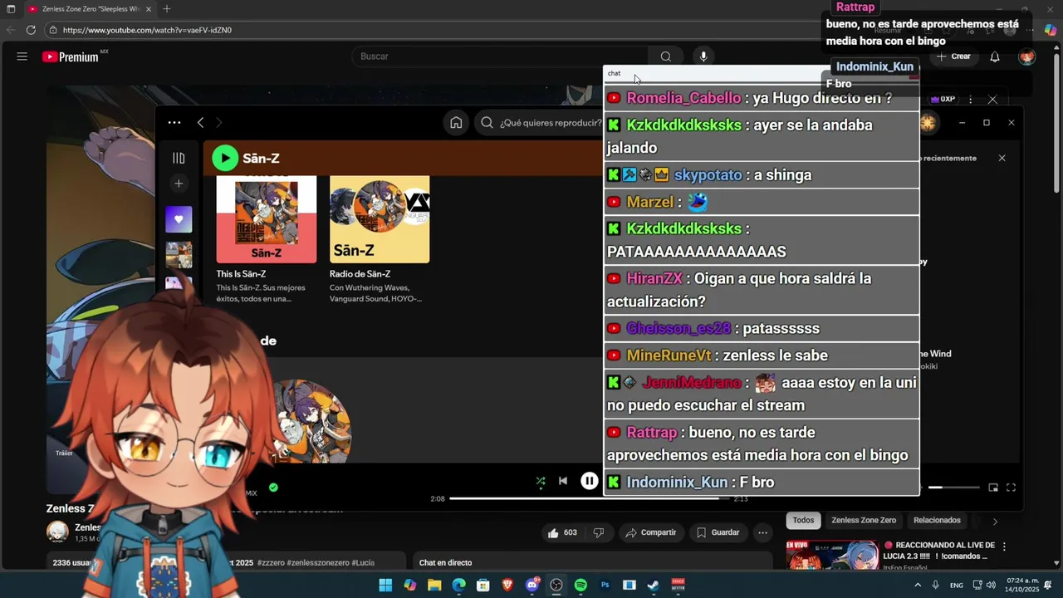
Task: Adjust Spotify volume slider
Action: (953, 488)
